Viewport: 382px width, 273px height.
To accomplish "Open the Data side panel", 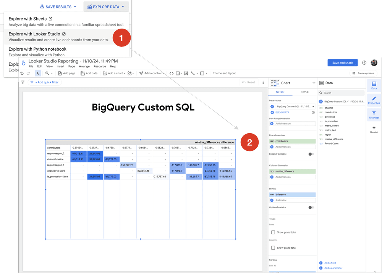I will click(x=374, y=85).
